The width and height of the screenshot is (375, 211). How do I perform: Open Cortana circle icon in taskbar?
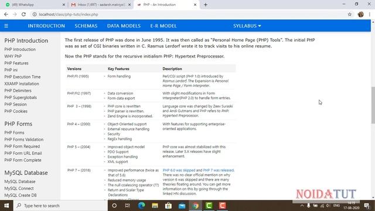click(x=114, y=206)
